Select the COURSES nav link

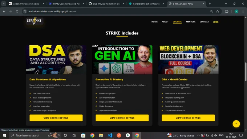coord(177,22)
